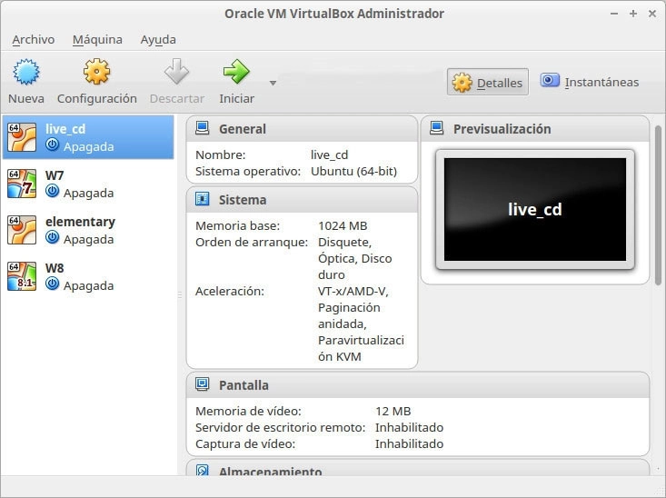This screenshot has width=666, height=498.
Task: Switch to the Detalles view button
Action: pyautogui.click(x=488, y=82)
